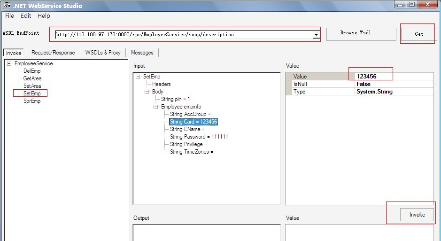Click the Browse Wsdl button

click(361, 33)
